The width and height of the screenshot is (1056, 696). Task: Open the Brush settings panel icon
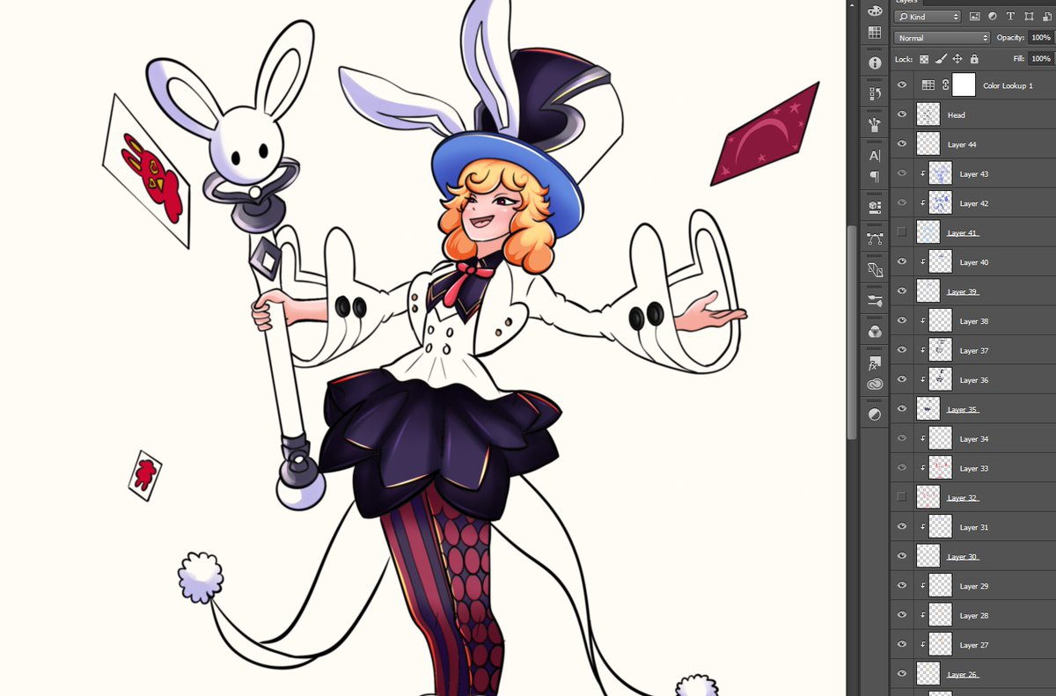(874, 301)
